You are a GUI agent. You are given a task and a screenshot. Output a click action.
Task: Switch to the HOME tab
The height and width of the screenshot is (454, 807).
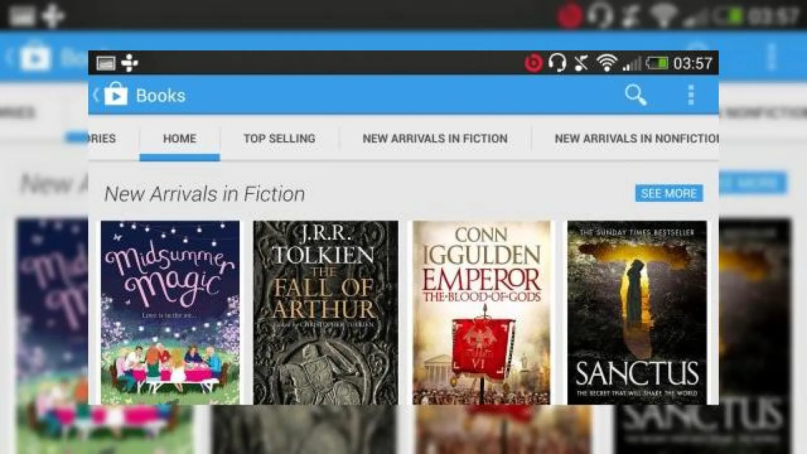(180, 139)
